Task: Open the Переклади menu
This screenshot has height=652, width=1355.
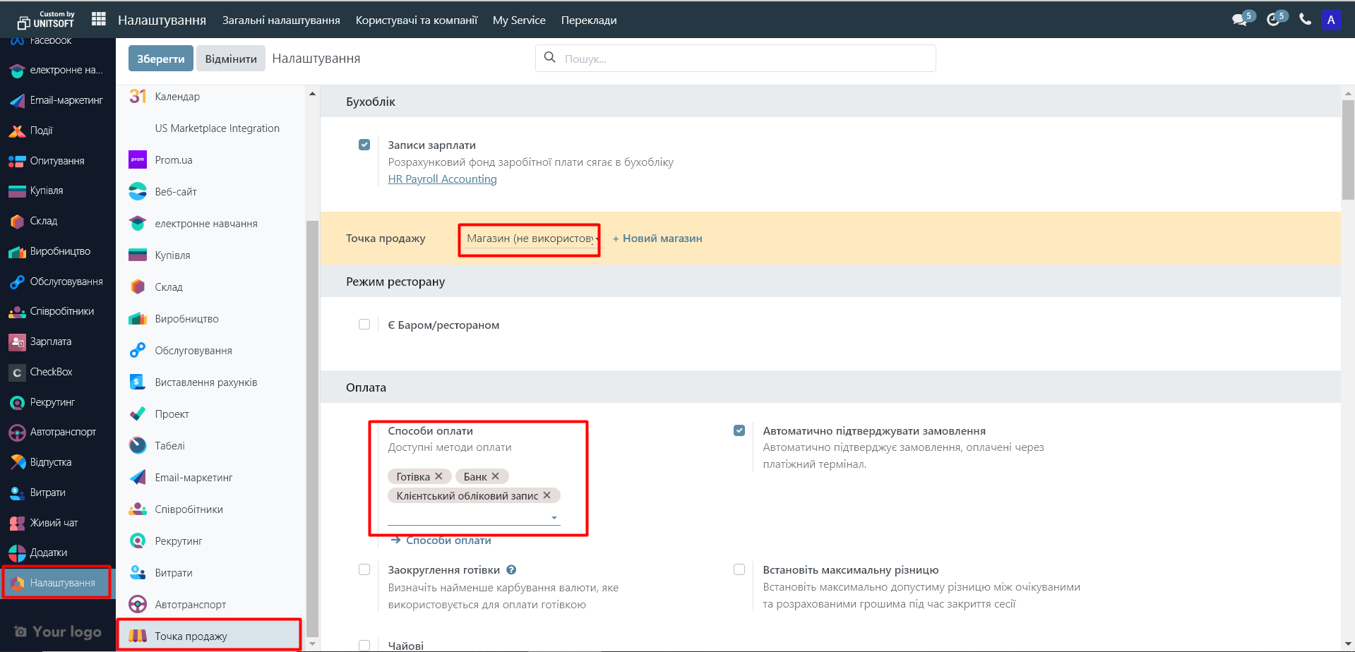Action: [589, 20]
